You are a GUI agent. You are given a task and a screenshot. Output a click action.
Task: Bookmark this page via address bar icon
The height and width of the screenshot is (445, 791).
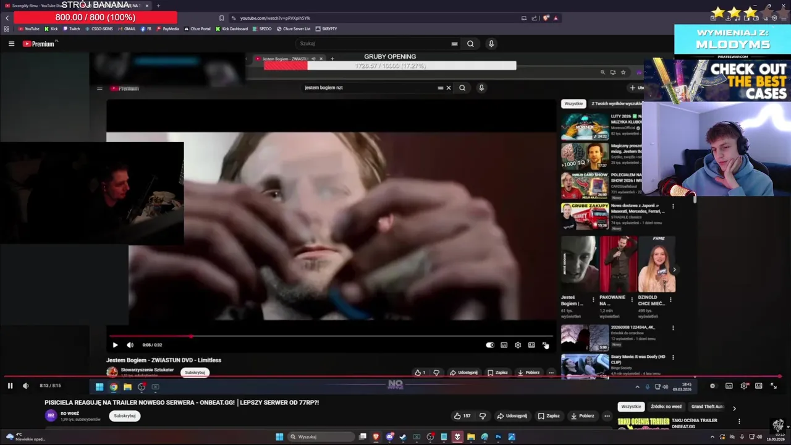click(222, 18)
